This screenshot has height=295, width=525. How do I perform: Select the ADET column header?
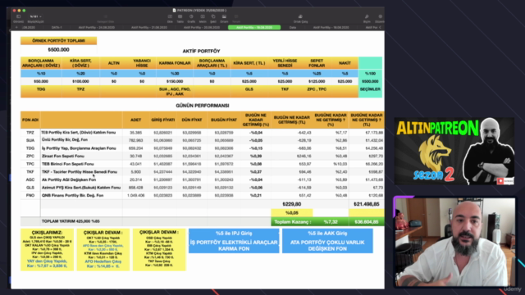coord(135,120)
